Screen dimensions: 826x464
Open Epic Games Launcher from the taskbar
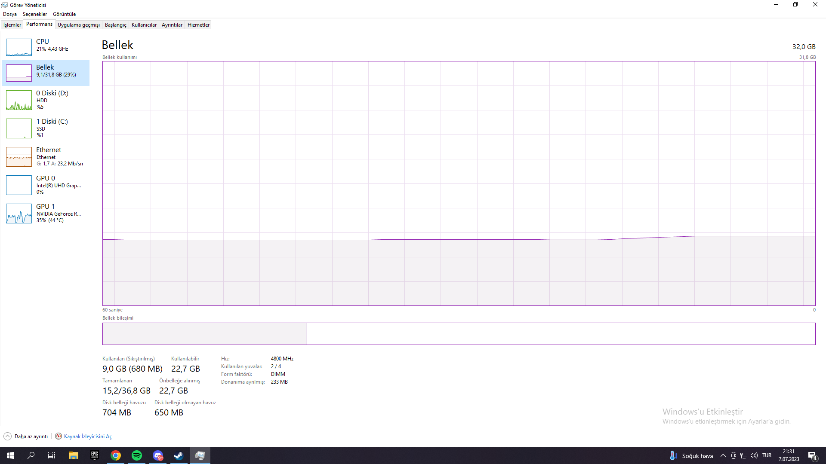click(95, 455)
